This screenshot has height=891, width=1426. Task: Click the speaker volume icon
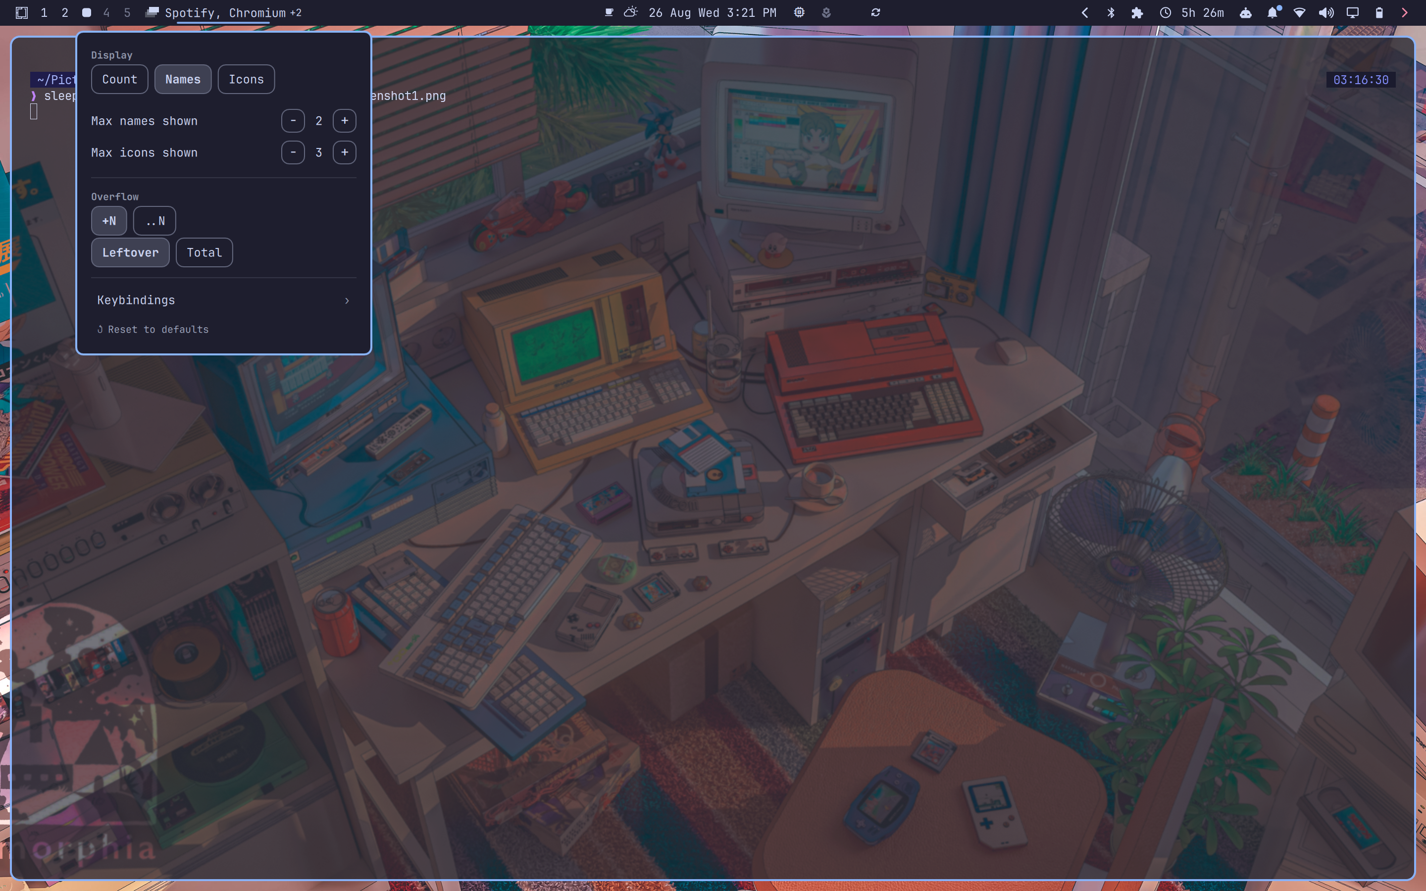pyautogui.click(x=1326, y=12)
